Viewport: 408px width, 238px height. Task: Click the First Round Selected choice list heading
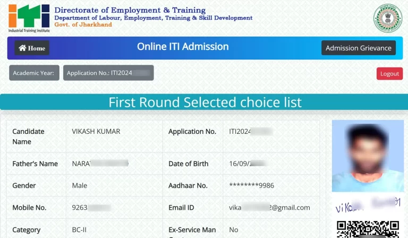click(x=205, y=102)
